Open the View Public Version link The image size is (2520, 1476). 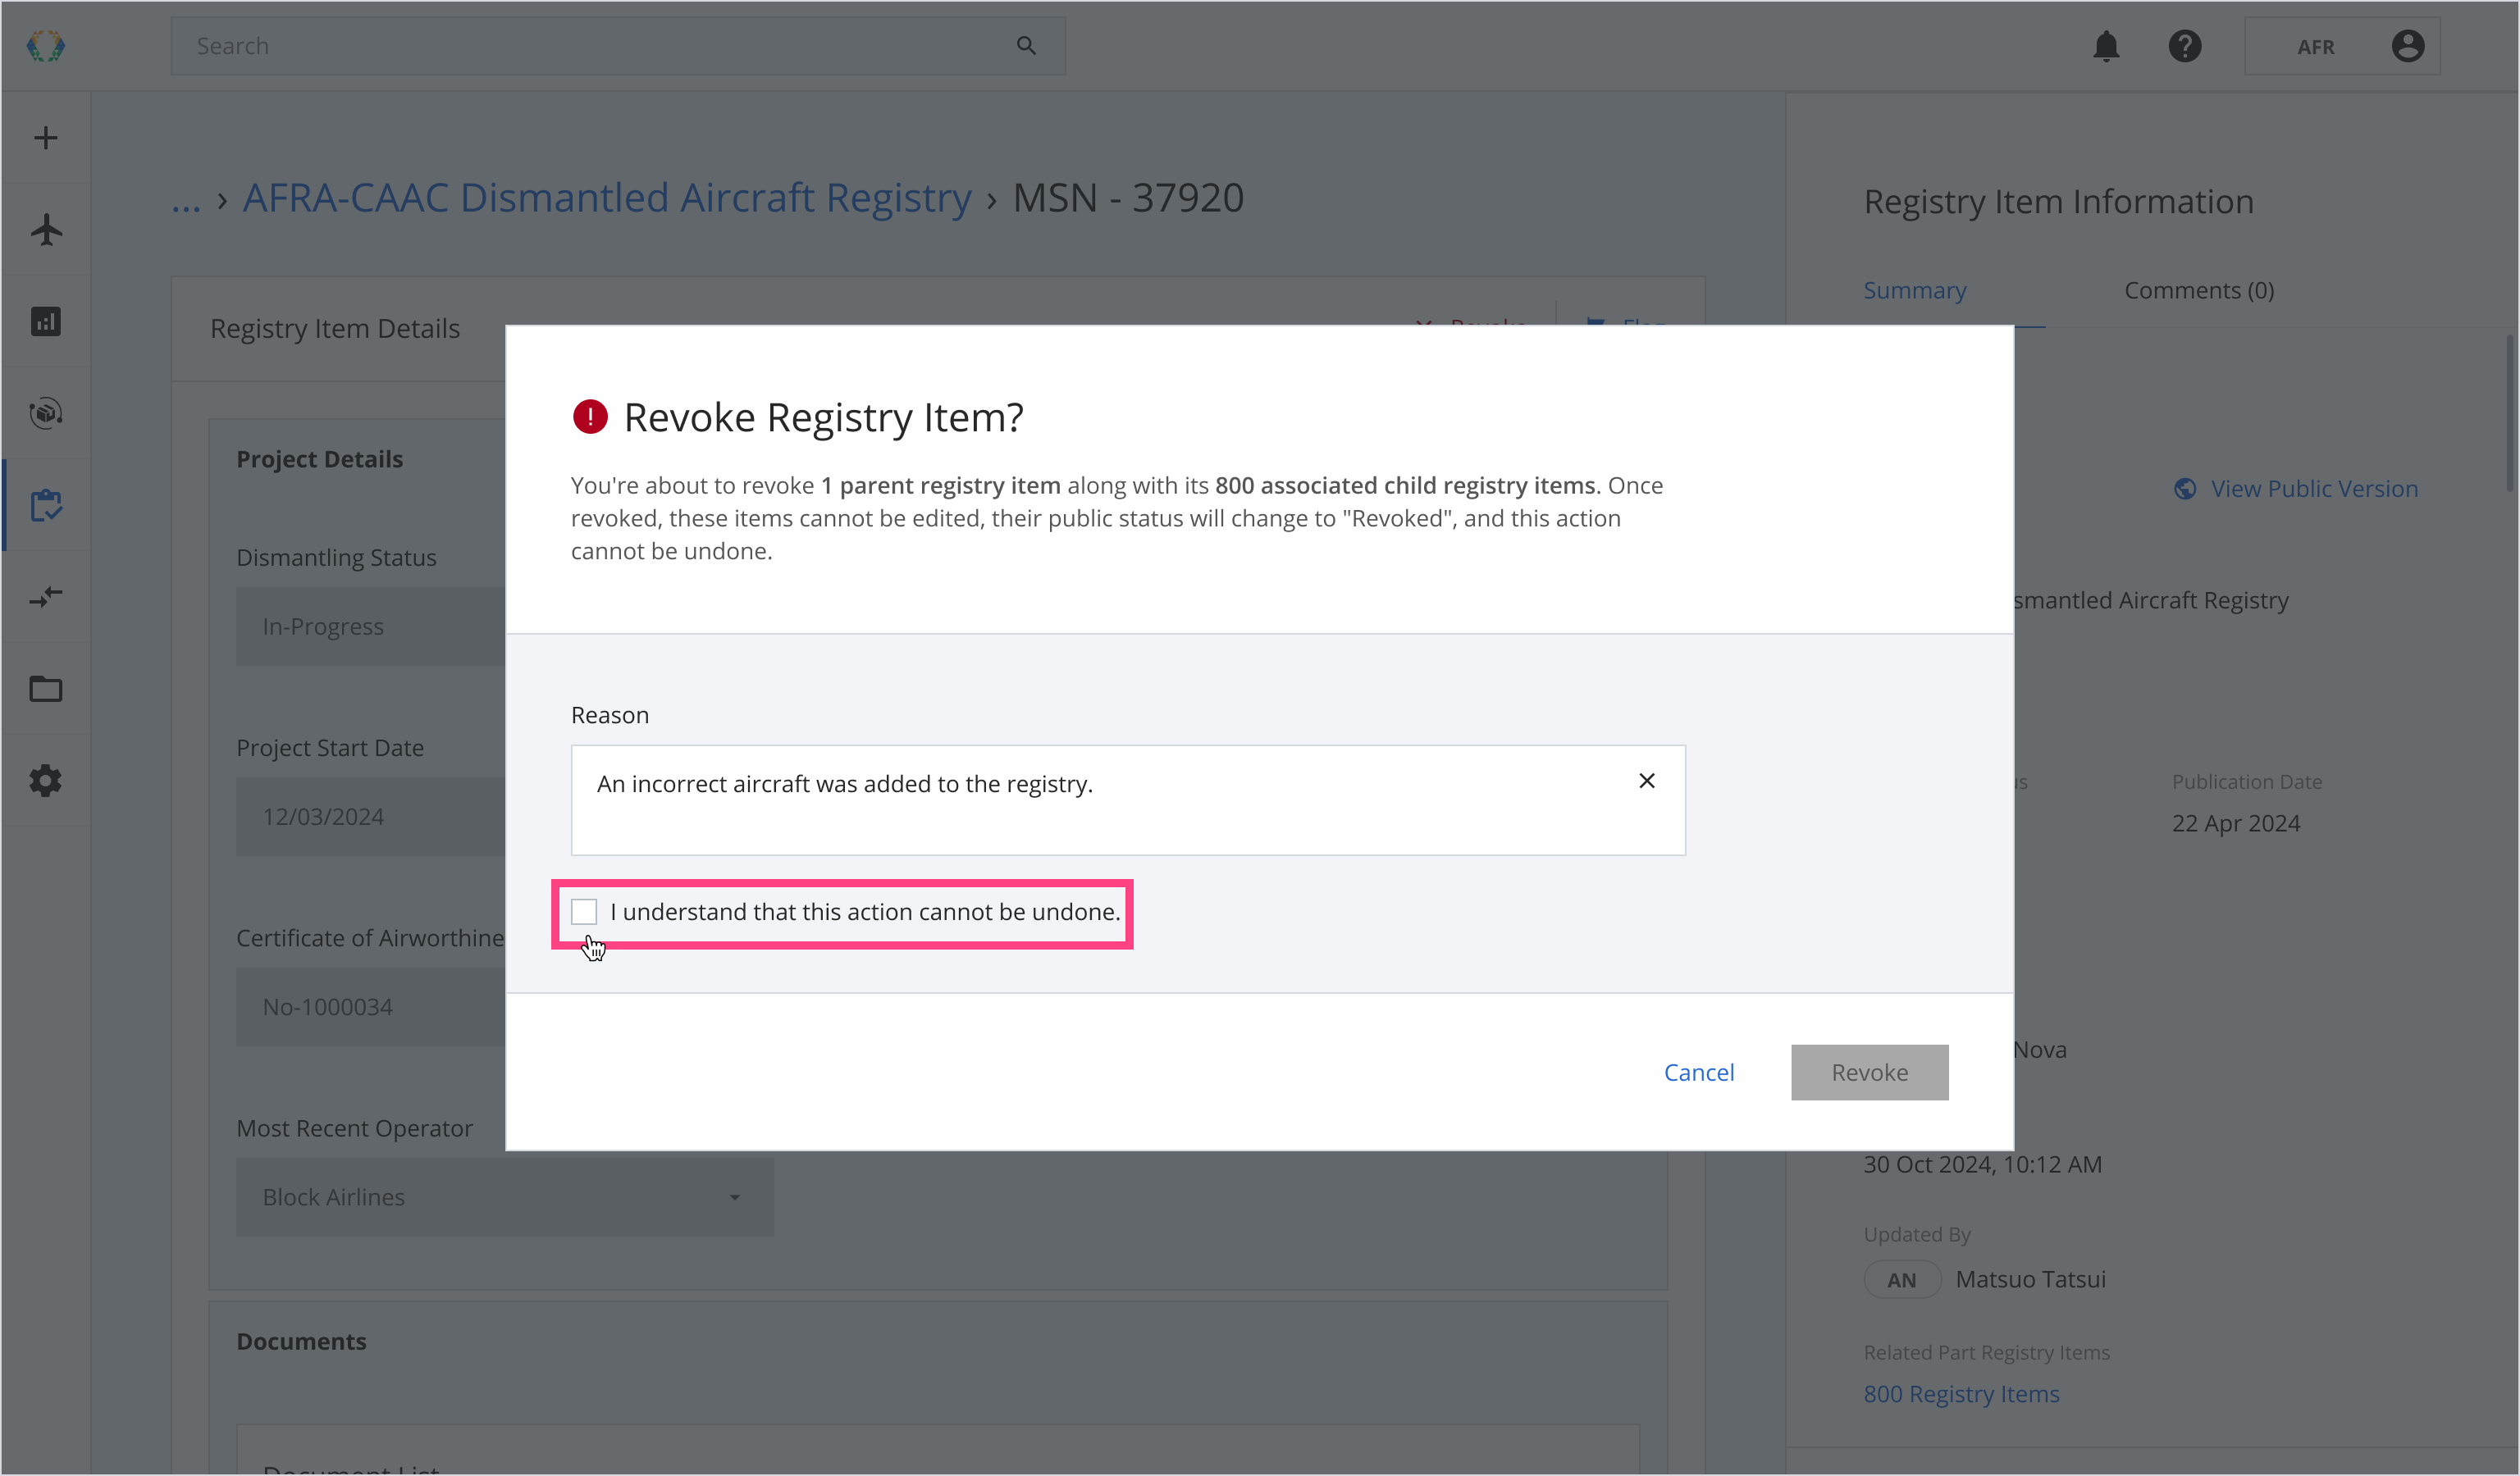[2313, 489]
